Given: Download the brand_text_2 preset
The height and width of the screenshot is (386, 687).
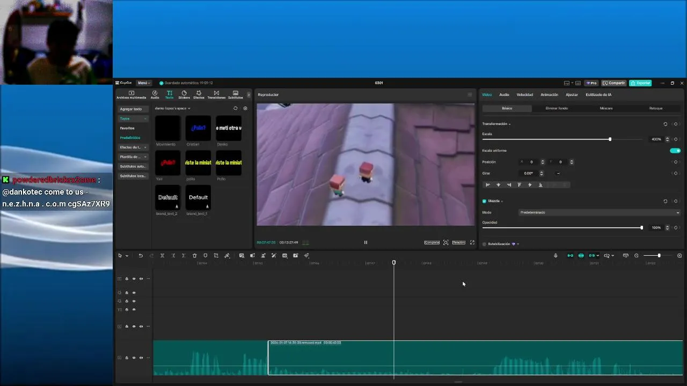Looking at the screenshot, I should [x=177, y=206].
